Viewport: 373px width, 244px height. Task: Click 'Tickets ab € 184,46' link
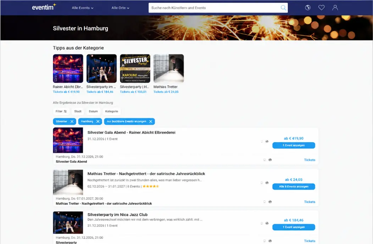[100, 91]
